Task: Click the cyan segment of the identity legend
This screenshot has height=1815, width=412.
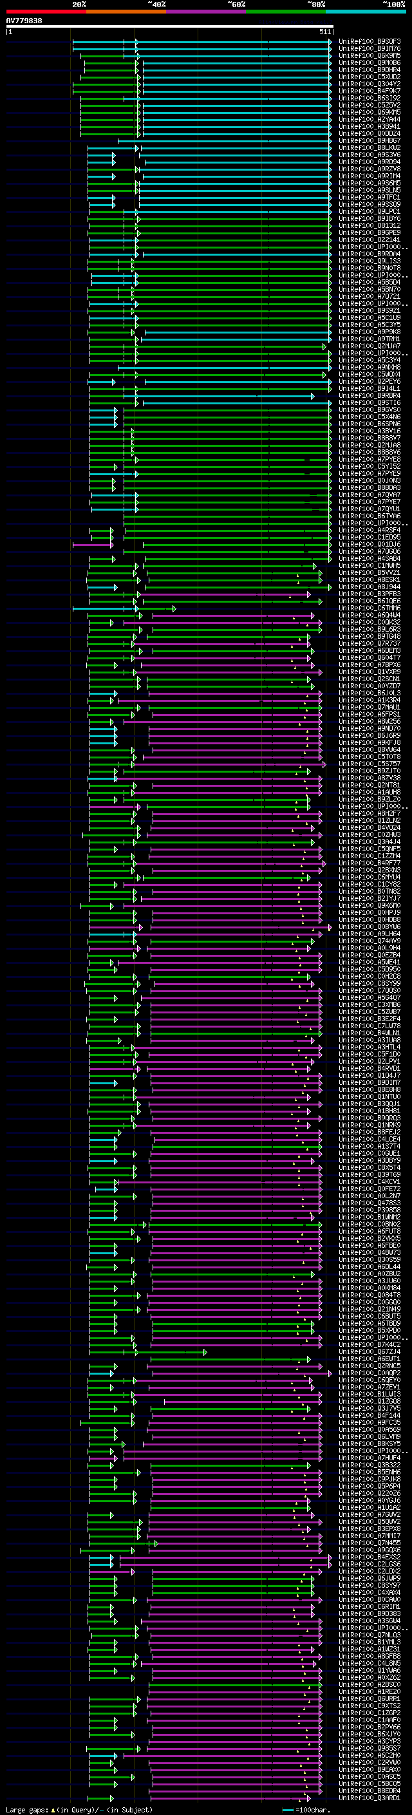Action: (x=366, y=12)
